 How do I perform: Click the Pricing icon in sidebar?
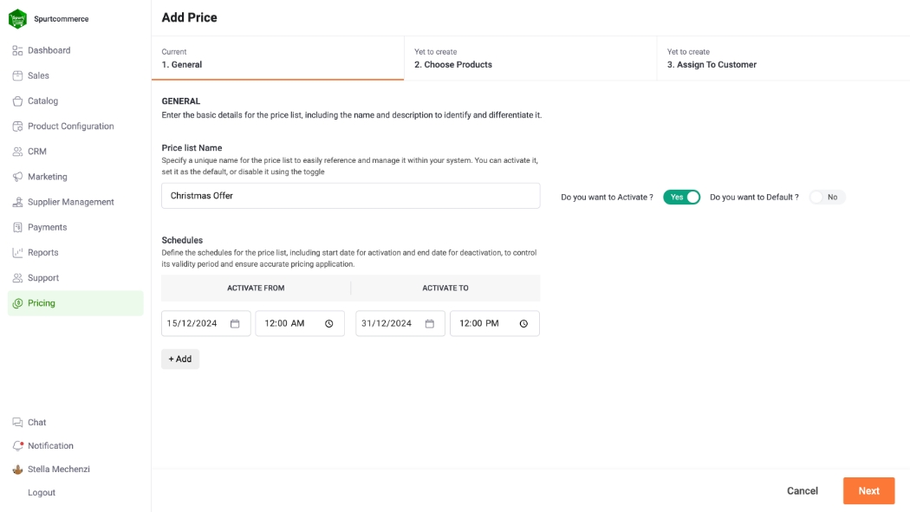17,303
